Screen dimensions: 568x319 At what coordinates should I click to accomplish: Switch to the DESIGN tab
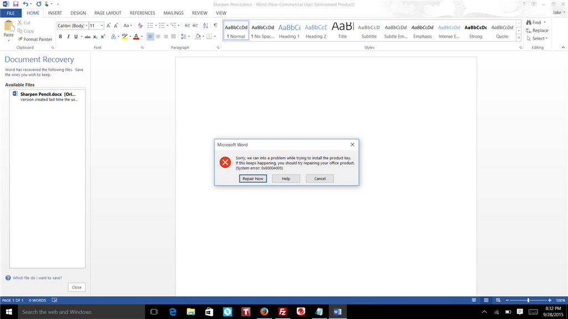pos(78,13)
